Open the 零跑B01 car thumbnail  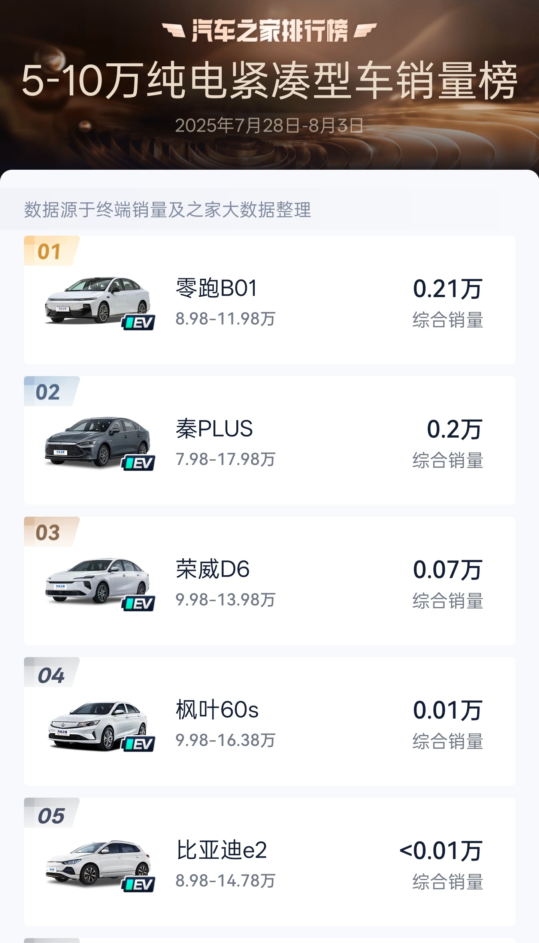click(x=97, y=301)
